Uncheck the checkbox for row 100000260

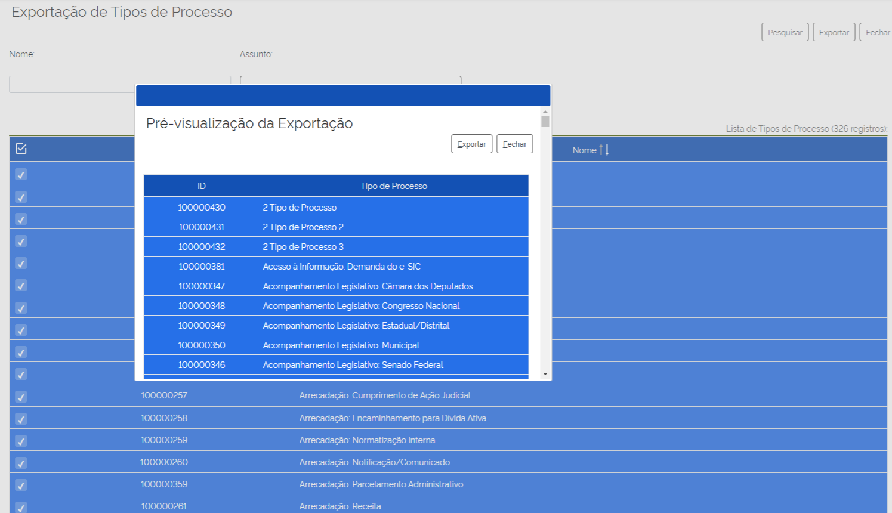pos(21,463)
